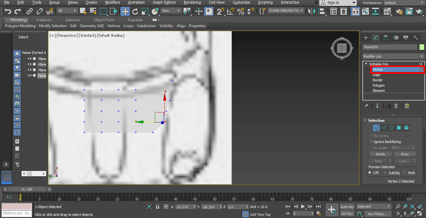This screenshot has height=218, width=426.
Task: Click the Undo arrow icon
Action: tap(7, 11)
